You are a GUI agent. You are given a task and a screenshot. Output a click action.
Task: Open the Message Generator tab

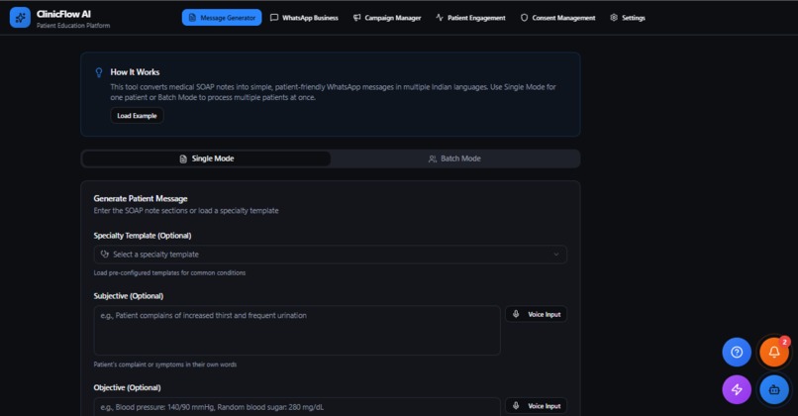[x=222, y=17]
